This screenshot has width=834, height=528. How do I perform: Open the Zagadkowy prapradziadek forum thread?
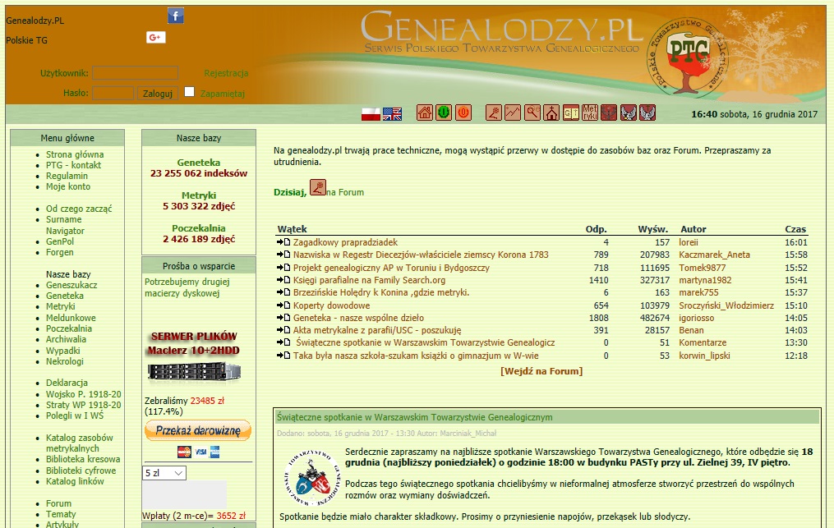pos(345,242)
